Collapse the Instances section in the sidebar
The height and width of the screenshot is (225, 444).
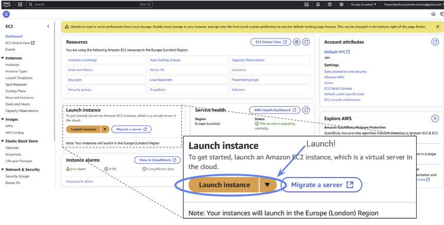3,58
